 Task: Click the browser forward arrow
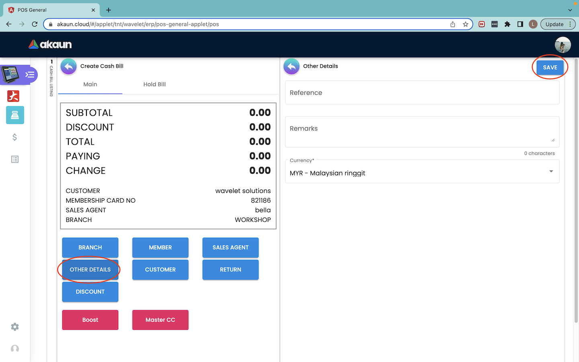(22, 24)
